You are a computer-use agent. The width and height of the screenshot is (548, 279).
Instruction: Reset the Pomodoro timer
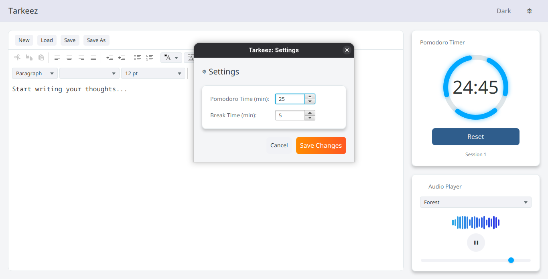click(x=476, y=136)
